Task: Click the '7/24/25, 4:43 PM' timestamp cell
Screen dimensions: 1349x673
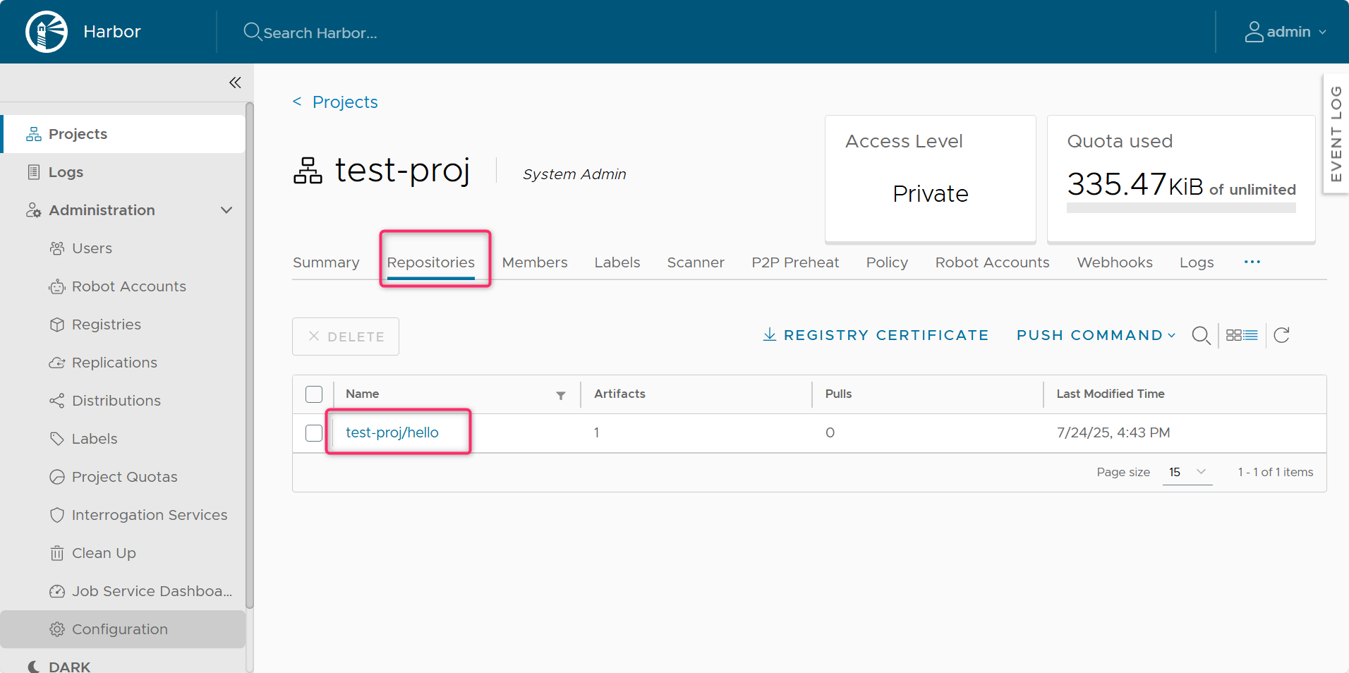Action: [x=1113, y=432]
